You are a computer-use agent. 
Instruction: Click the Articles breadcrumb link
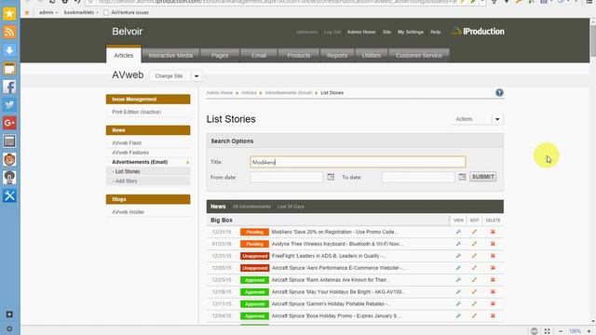click(249, 93)
